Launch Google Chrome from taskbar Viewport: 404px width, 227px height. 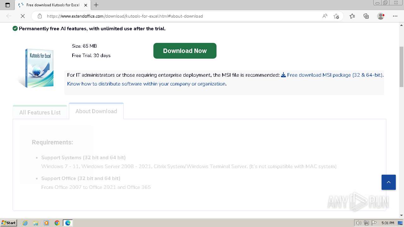point(57,223)
